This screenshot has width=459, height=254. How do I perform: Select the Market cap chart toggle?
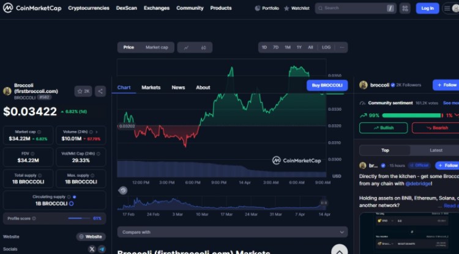[157, 47]
